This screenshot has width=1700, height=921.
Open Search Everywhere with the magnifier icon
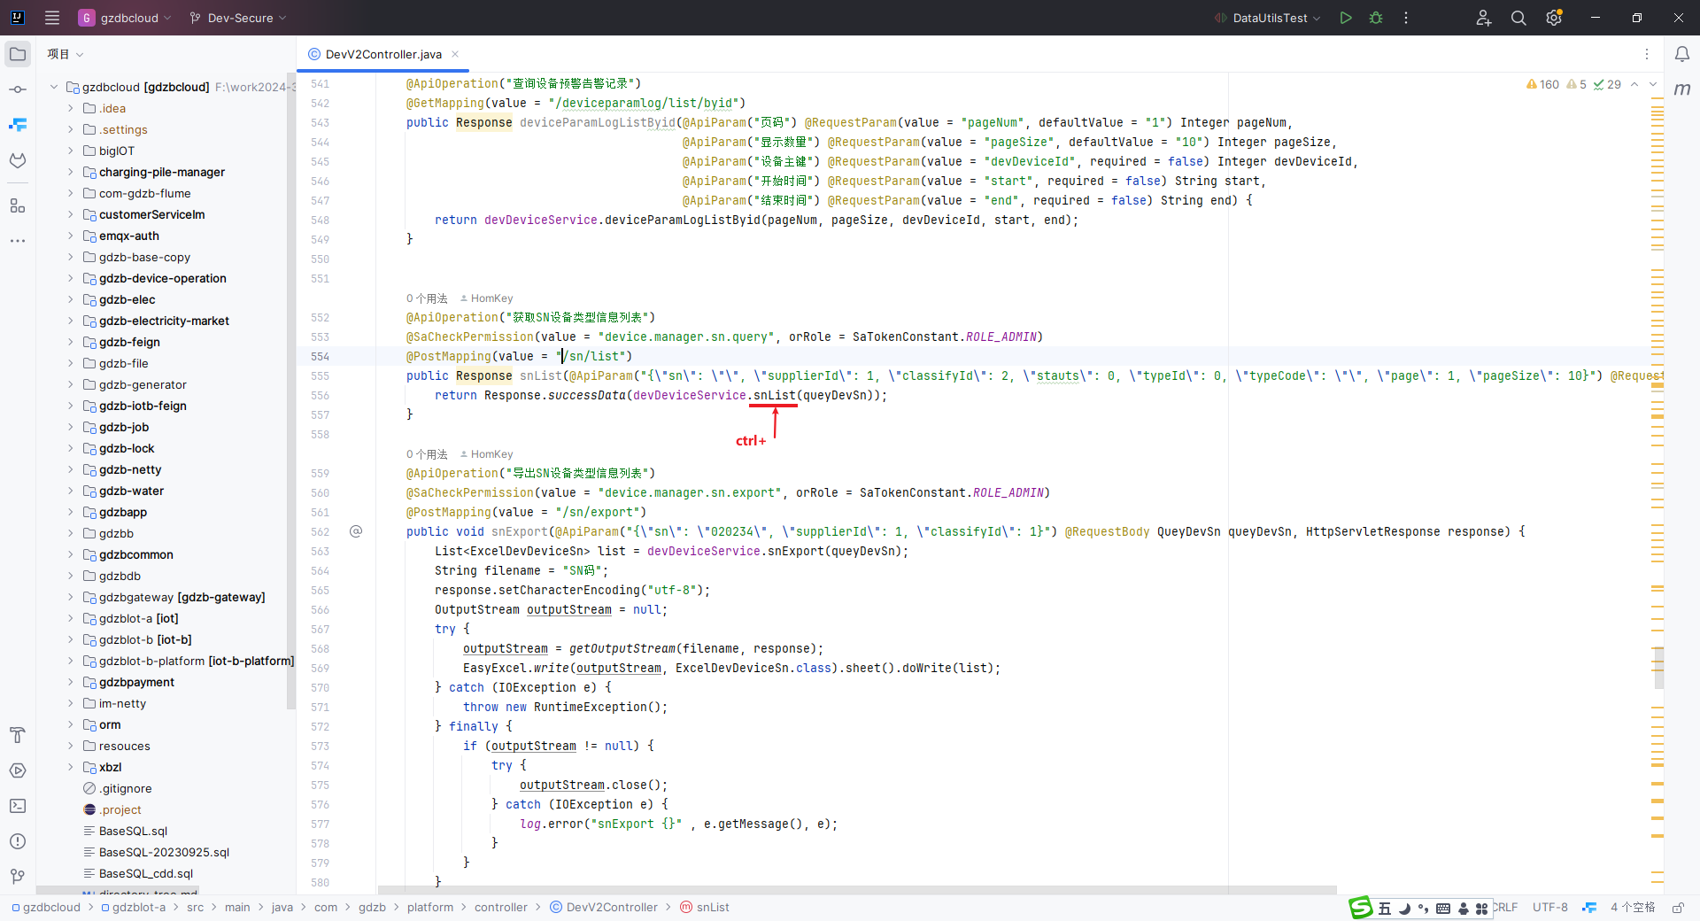tap(1518, 18)
